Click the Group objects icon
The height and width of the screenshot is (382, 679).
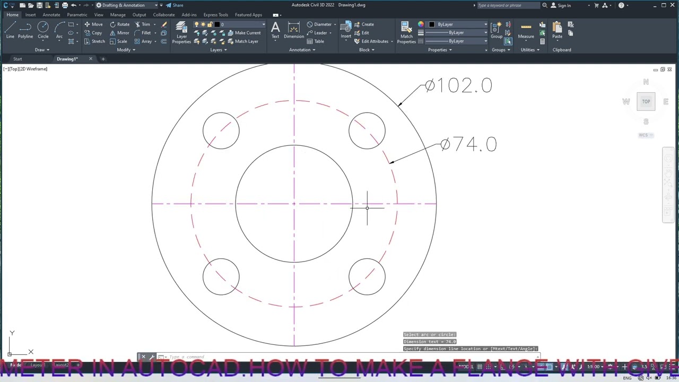[497, 30]
